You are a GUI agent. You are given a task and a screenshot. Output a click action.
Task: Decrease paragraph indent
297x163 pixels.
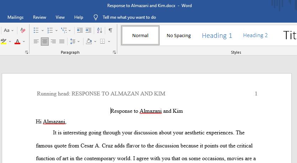tap(80, 30)
